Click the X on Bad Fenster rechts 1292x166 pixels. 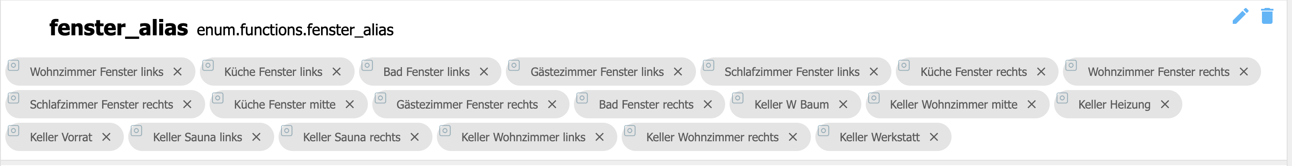click(708, 104)
